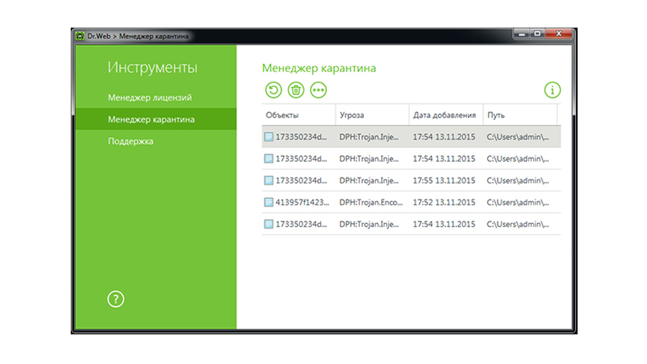Screen dimensions: 647x364
Task: Click Dr.Web spider icon in title bar
Action: tap(80, 36)
